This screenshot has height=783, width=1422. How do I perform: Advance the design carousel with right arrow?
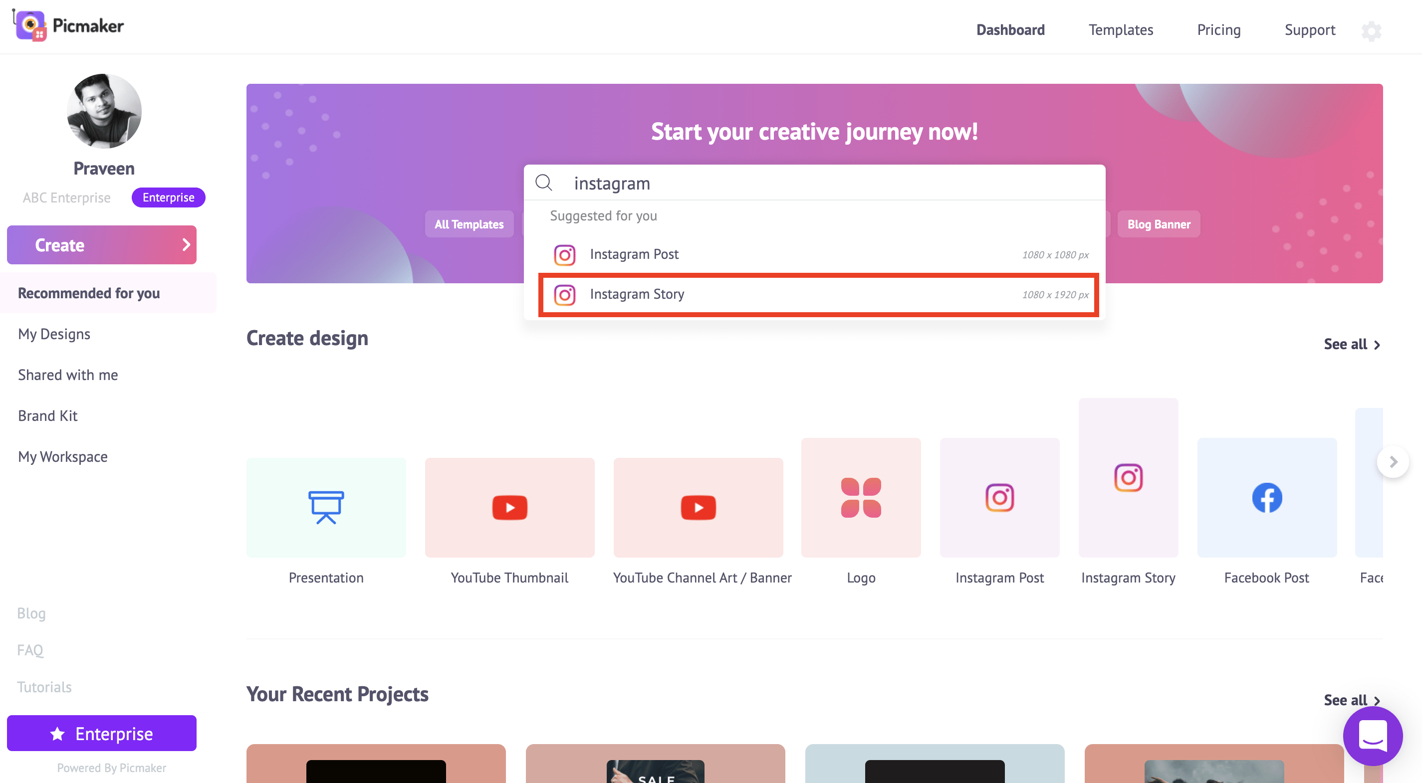click(x=1393, y=461)
